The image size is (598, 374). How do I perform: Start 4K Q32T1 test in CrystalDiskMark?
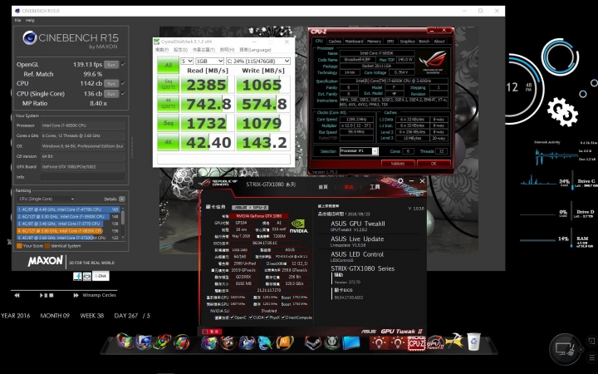(x=168, y=103)
